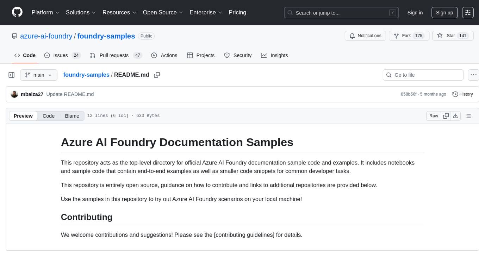Open the Update README.md commit message
The height and width of the screenshot is (269, 479).
[x=70, y=94]
